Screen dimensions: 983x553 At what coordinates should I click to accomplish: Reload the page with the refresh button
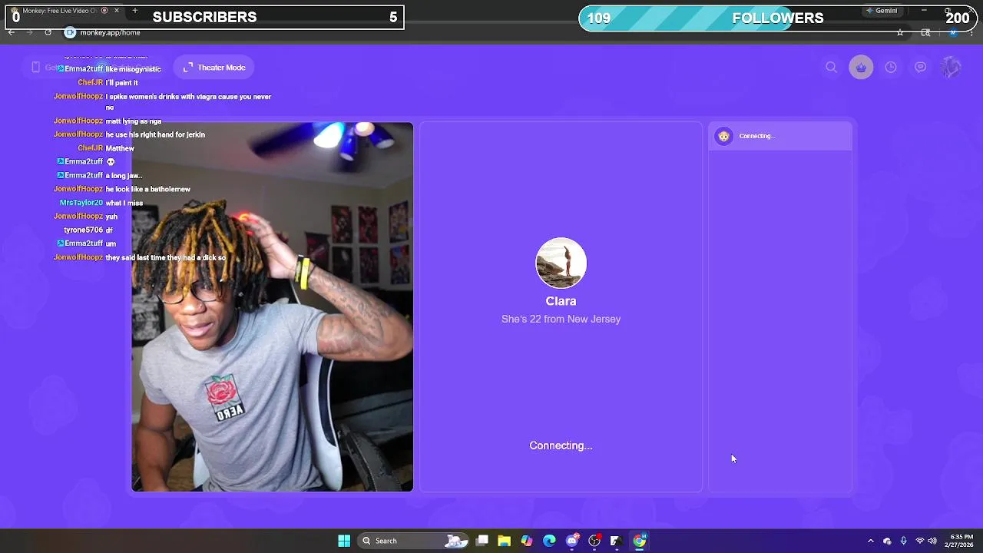[48, 32]
